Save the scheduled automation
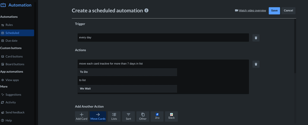 point(274,11)
